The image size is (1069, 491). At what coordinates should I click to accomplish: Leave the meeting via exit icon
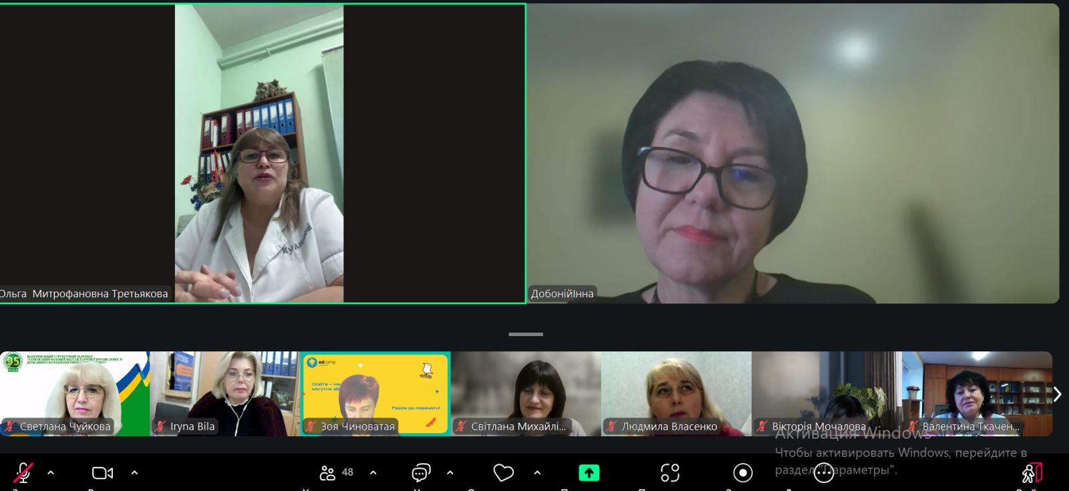[1031, 473]
